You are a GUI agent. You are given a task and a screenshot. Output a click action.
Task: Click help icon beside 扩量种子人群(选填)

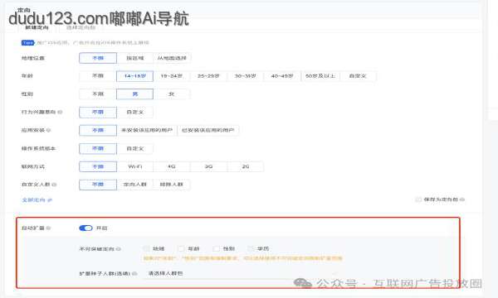click(x=134, y=273)
